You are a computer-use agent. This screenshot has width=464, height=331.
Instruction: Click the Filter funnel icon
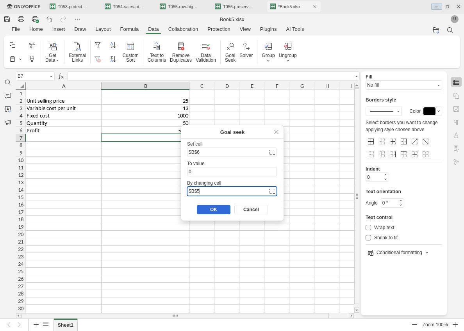click(98, 45)
